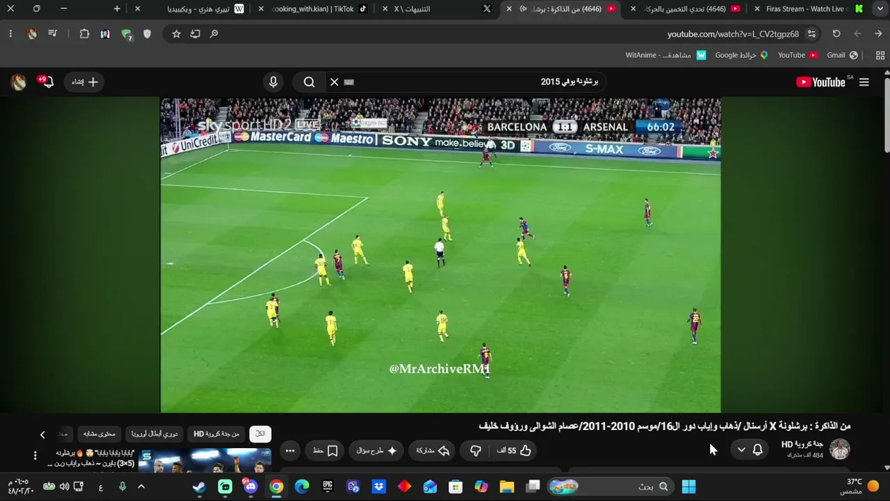
Task: Show more filter chips with the arrow
Action: tap(42, 435)
